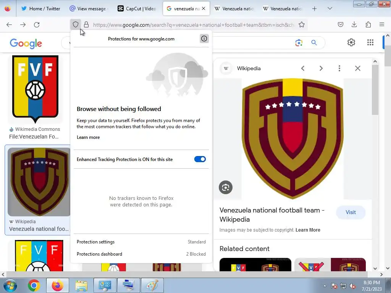The width and height of the screenshot is (391, 293).
Task: Select the FVF tricolor shield thumbnail
Action: (x=35, y=89)
